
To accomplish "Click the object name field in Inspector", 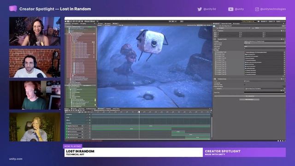I will point(249,26).
